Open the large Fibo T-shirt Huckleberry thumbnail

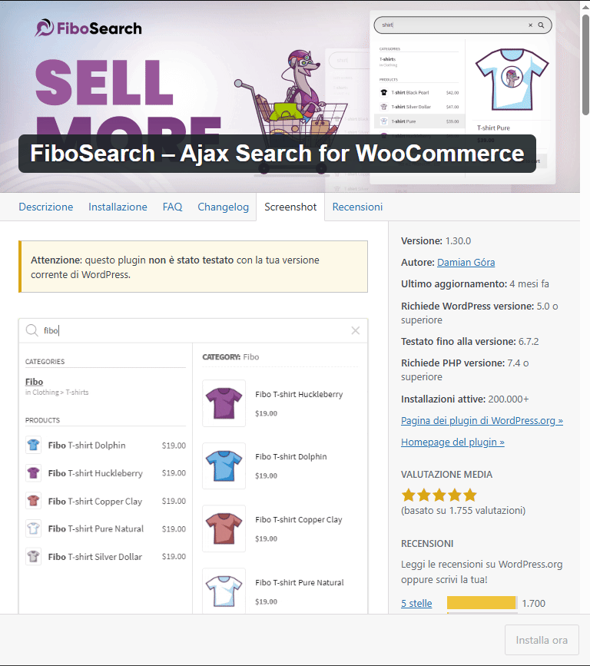[x=224, y=403]
